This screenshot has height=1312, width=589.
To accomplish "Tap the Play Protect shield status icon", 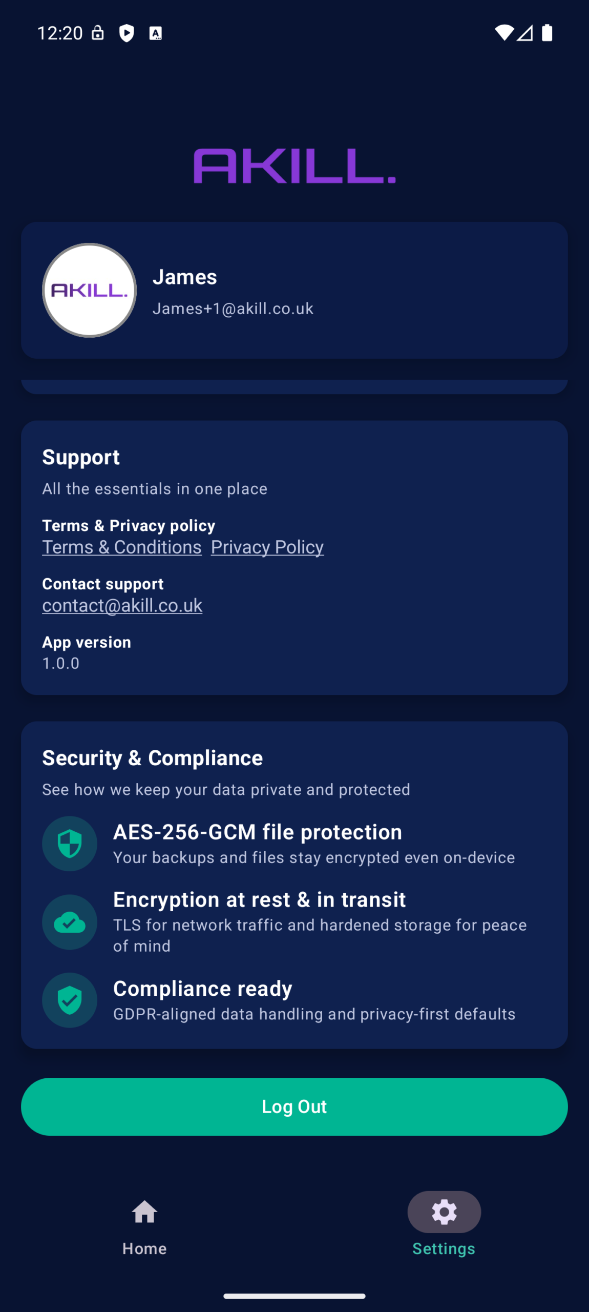I will (x=127, y=33).
